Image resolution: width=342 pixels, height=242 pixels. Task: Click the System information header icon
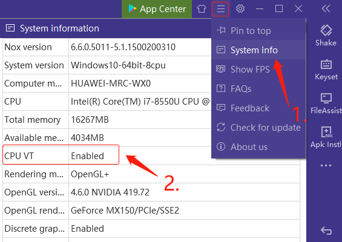point(10,28)
